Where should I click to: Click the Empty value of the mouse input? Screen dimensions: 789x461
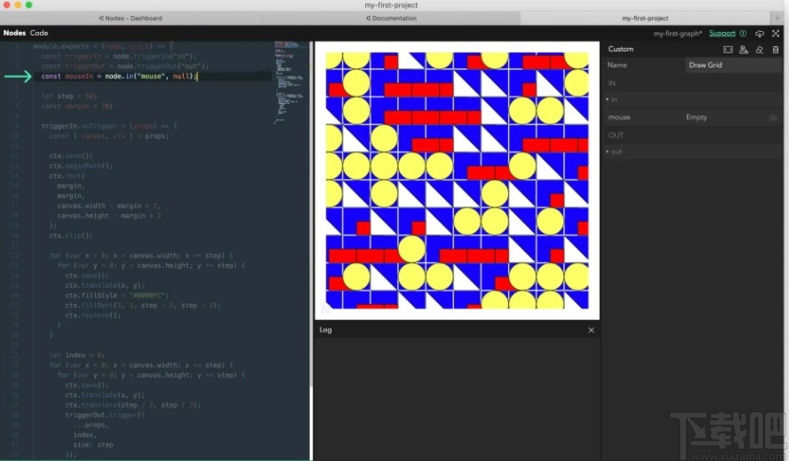697,117
